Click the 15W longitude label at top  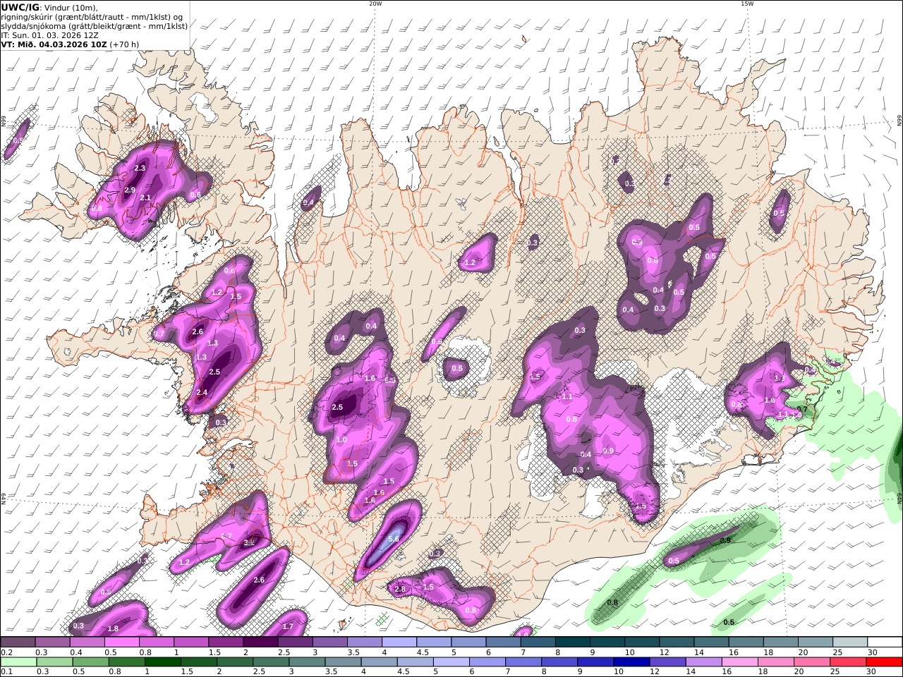click(x=747, y=4)
